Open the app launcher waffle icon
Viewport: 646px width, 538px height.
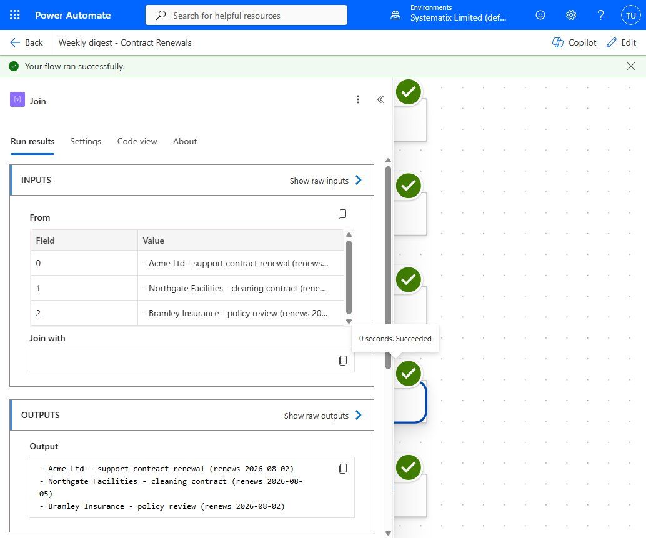[x=15, y=15]
